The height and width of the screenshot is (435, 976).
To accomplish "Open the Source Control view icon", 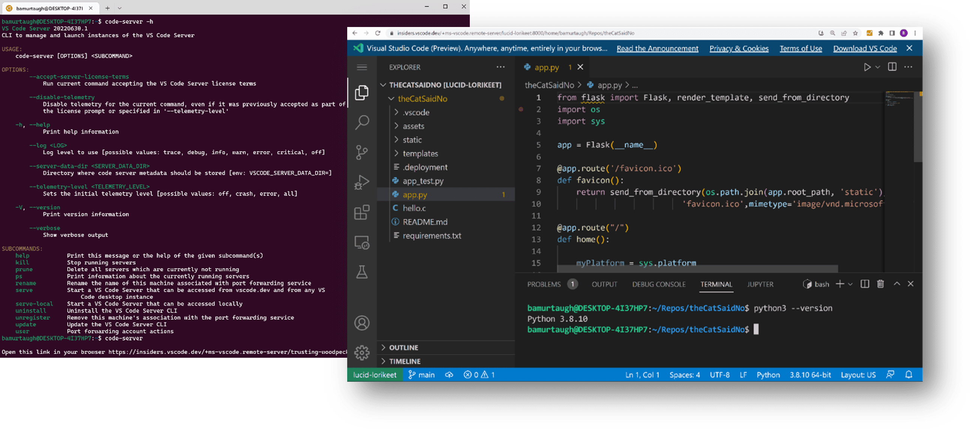I will (362, 152).
